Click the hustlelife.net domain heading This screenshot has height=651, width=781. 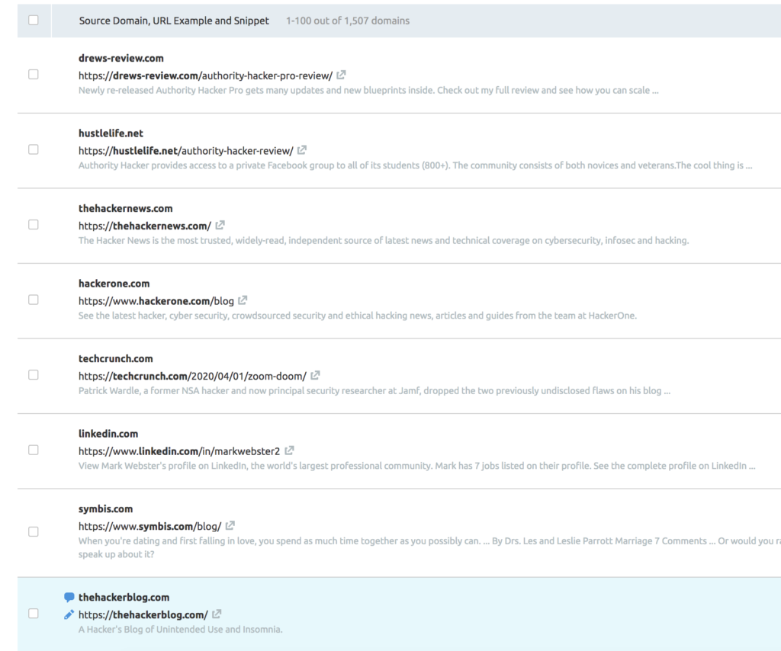pos(111,133)
